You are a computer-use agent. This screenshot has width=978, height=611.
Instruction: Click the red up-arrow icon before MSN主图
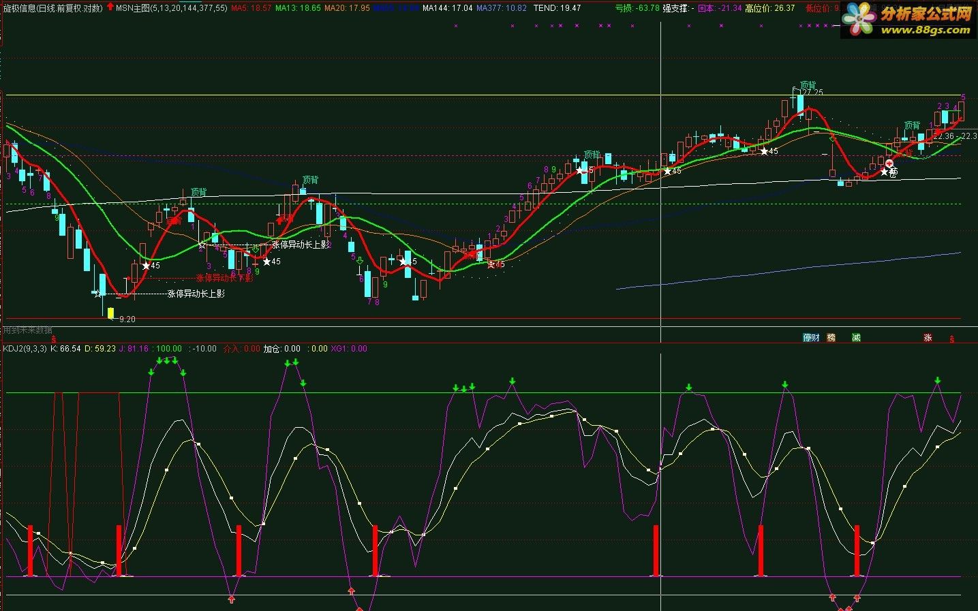pos(110,7)
